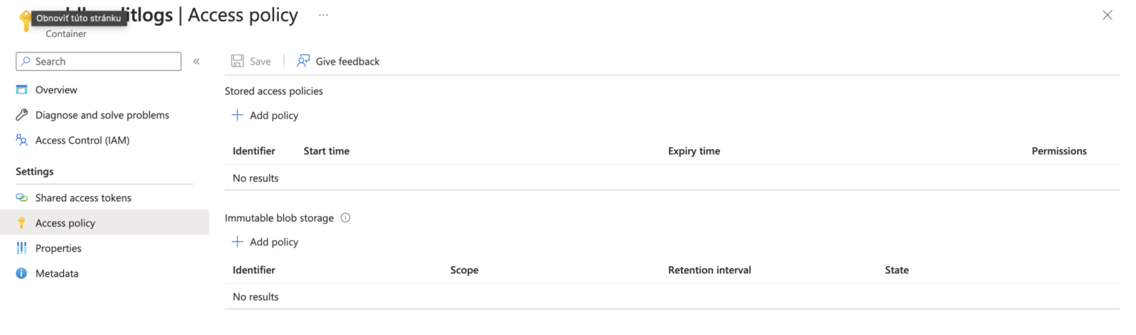The image size is (1136, 335).
Task: Click the Shared access tokens link icon
Action: tap(22, 198)
